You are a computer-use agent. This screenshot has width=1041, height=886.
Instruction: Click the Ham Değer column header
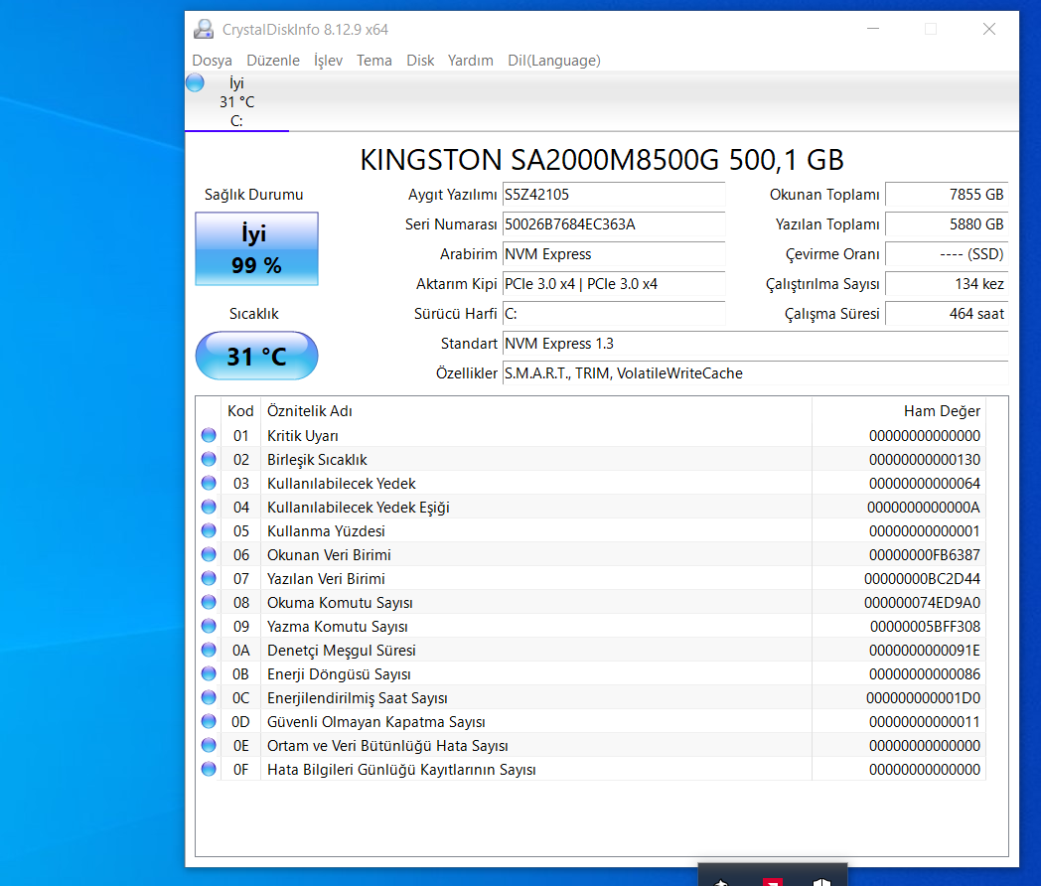(899, 411)
